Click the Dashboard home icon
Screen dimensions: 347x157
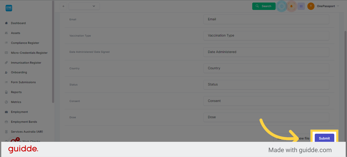pyautogui.click(x=6, y=23)
